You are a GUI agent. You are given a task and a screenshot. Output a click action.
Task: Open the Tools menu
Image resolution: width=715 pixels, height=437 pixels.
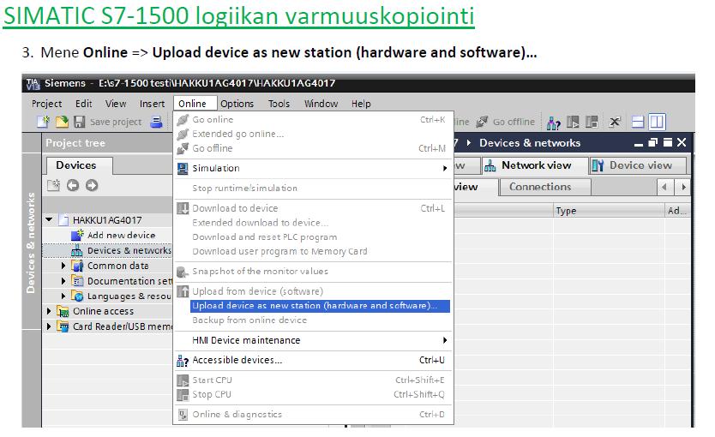[x=279, y=104]
